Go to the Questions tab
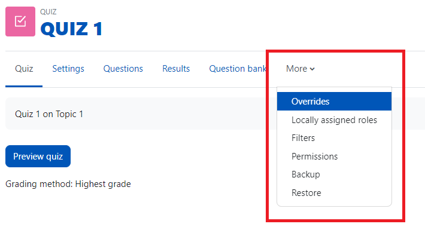 click(123, 69)
